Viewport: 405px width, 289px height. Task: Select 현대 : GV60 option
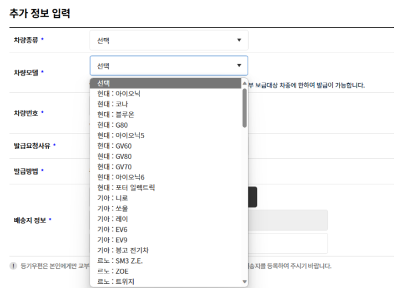click(x=165, y=146)
